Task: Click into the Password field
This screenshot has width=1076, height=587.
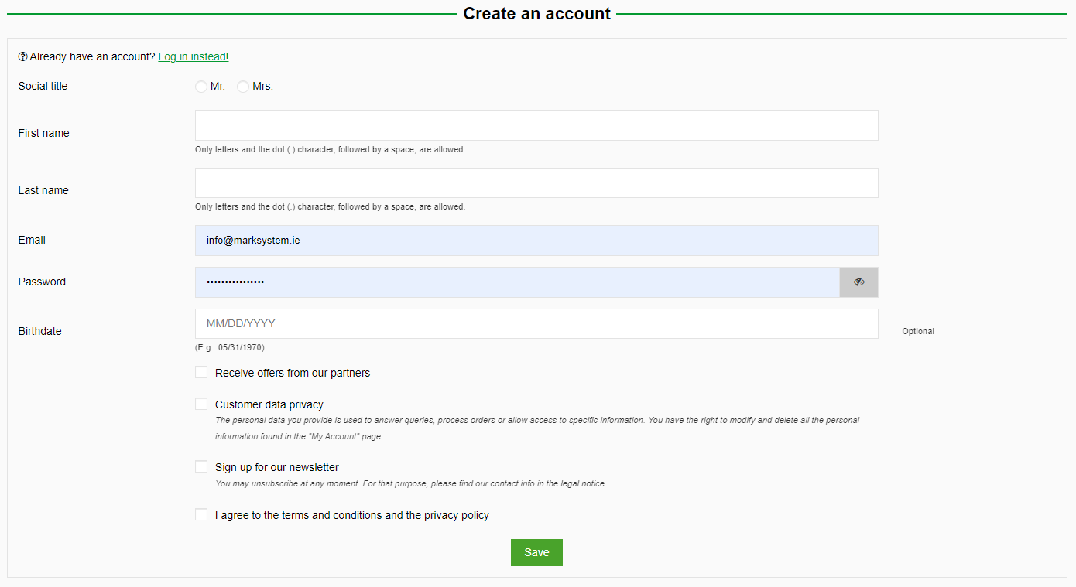Action: [517, 282]
